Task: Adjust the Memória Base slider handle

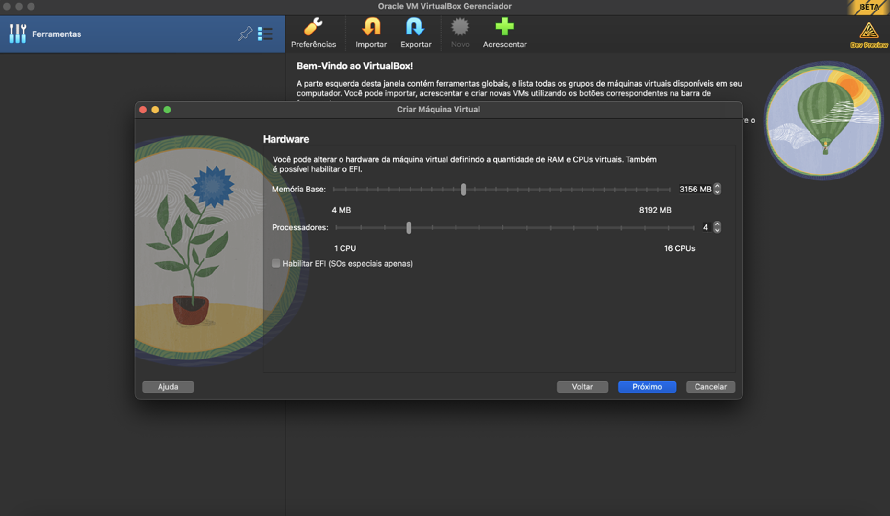Action: (x=463, y=190)
